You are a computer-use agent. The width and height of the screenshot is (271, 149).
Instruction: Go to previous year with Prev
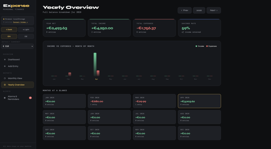(185, 10)
